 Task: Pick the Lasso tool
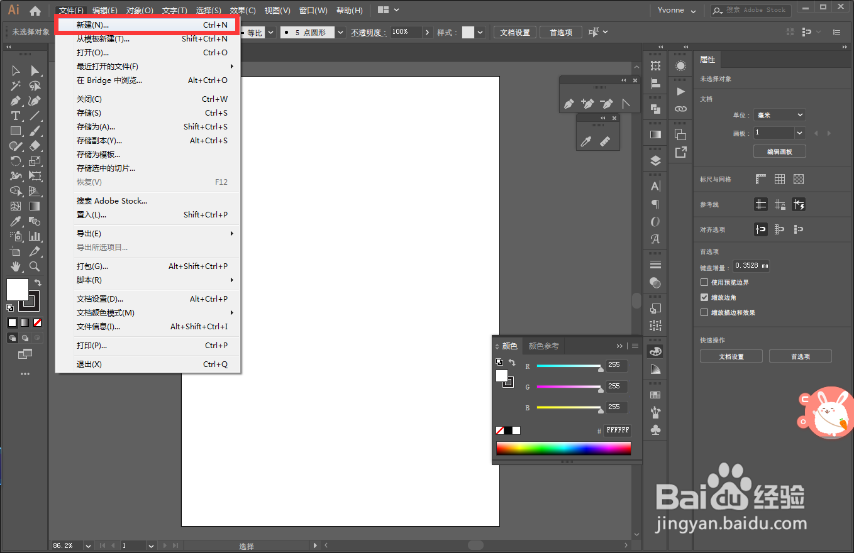[35, 85]
